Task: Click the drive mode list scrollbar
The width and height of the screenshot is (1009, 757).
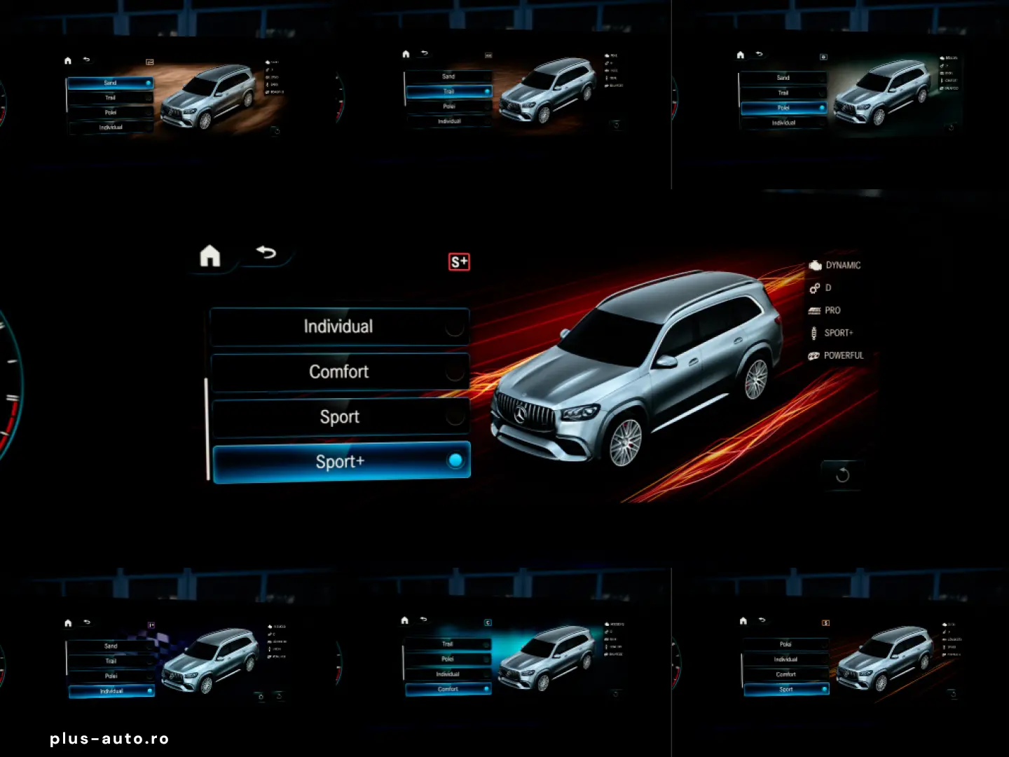Action: (x=207, y=429)
